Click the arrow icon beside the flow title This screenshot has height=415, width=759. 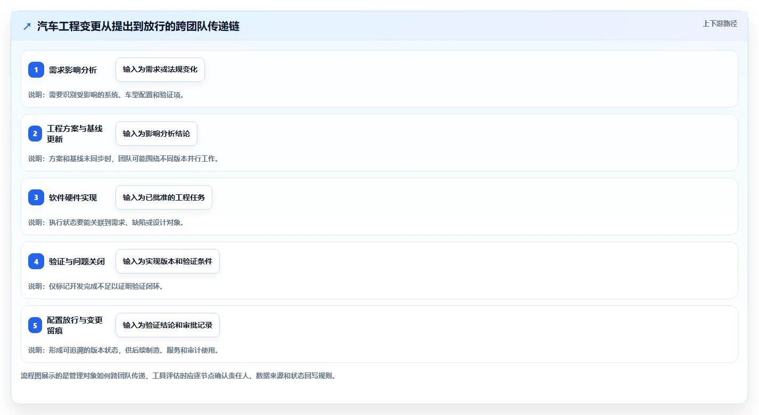click(x=27, y=26)
